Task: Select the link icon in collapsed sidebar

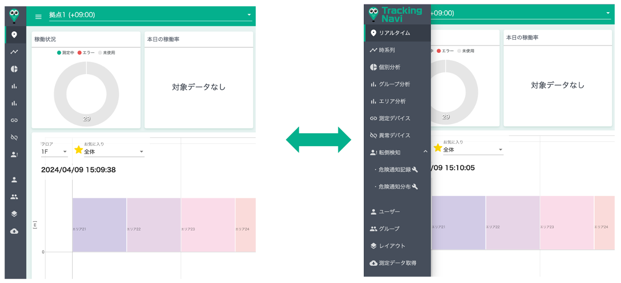Action: pos(14,120)
